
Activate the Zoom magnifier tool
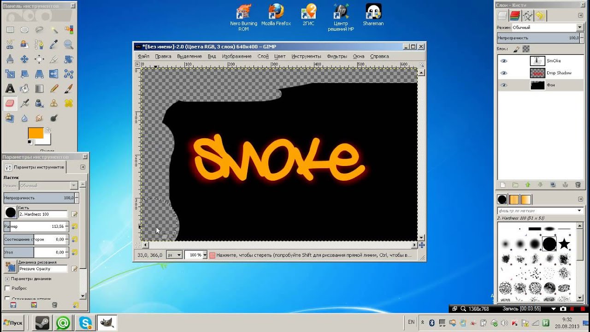pyautogui.click(x=69, y=45)
